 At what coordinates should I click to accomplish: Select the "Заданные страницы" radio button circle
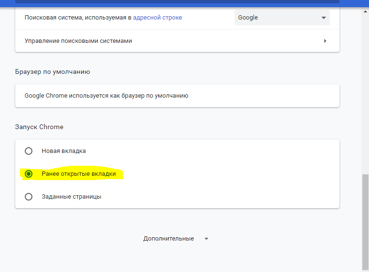(29, 197)
